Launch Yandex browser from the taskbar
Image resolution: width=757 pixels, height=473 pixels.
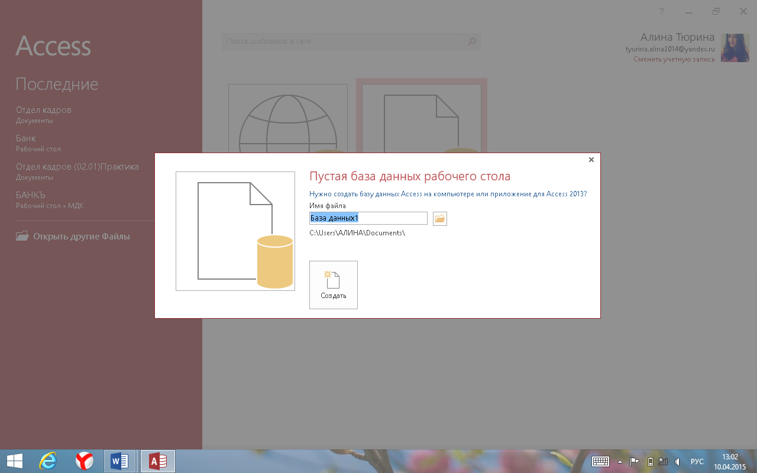85,461
